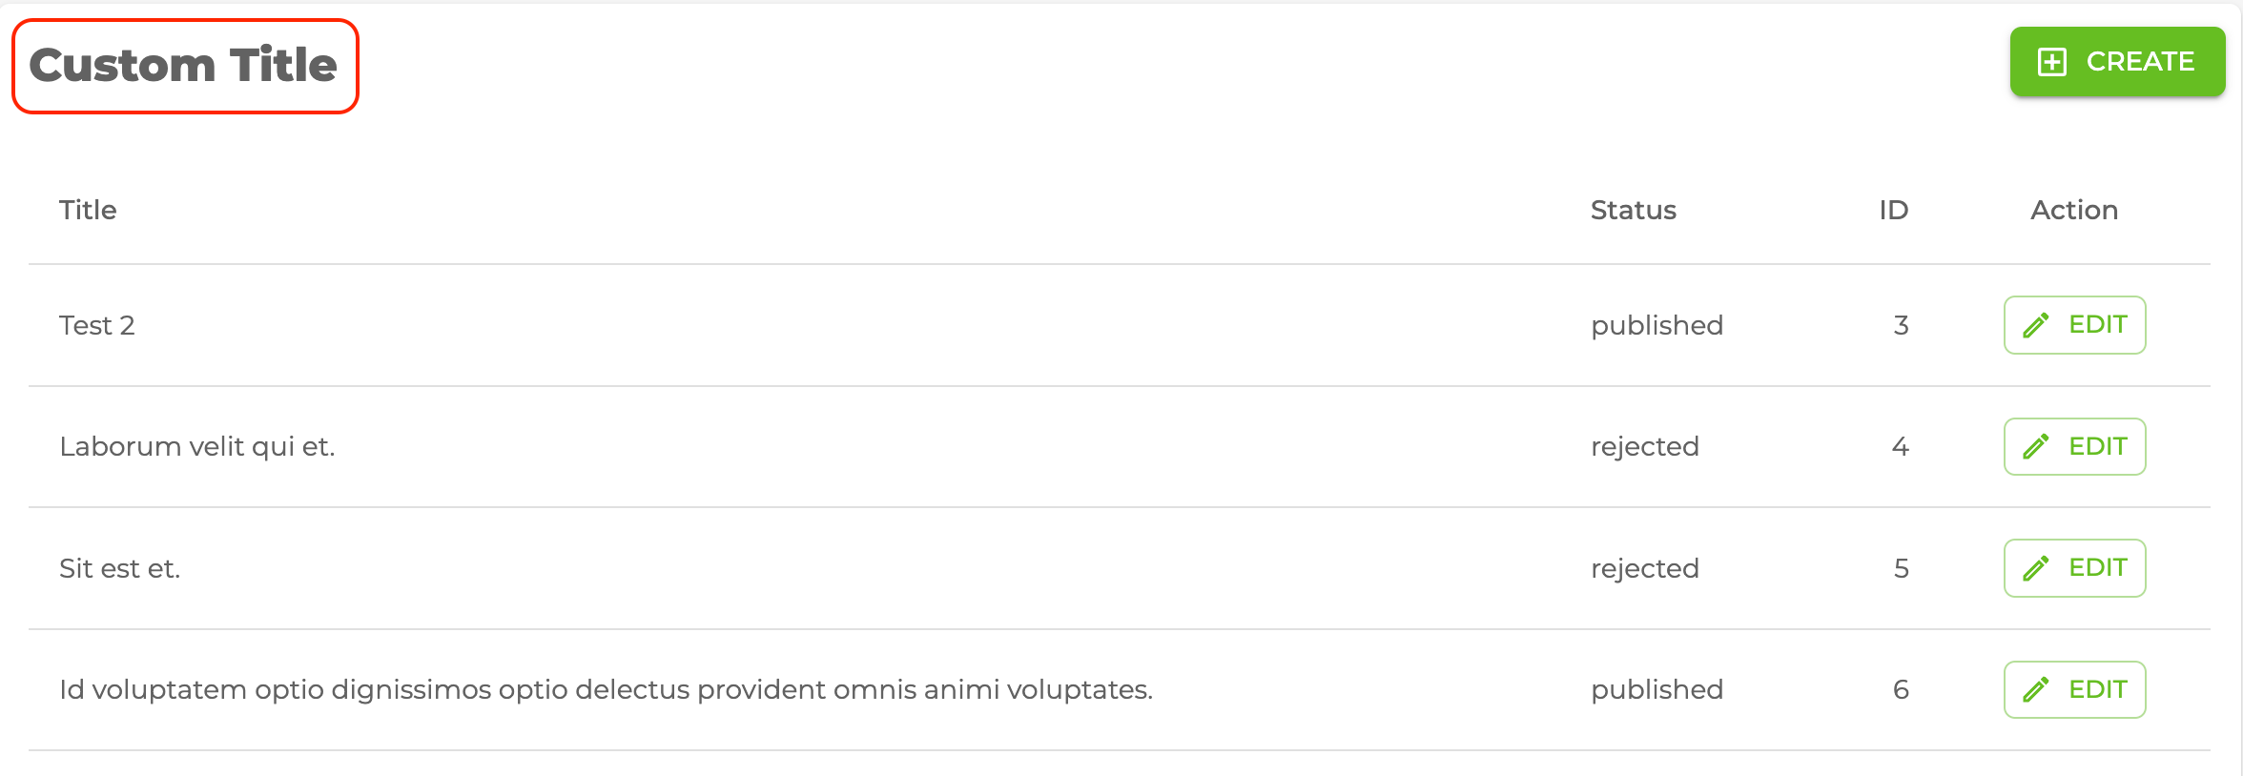Select the row titled Test 2
This screenshot has height=776, width=2243.
(x=98, y=324)
